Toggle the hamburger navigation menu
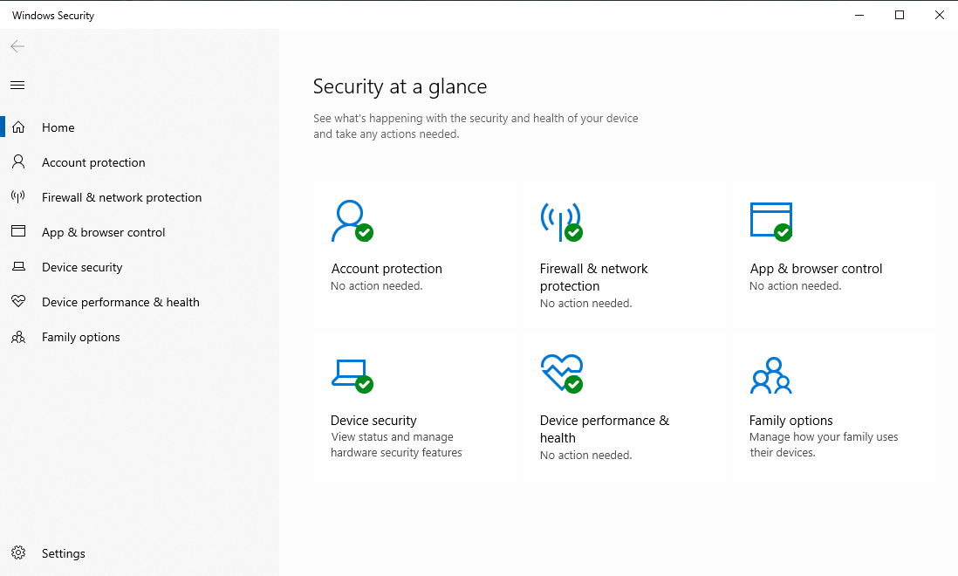This screenshot has height=576, width=958. click(17, 85)
